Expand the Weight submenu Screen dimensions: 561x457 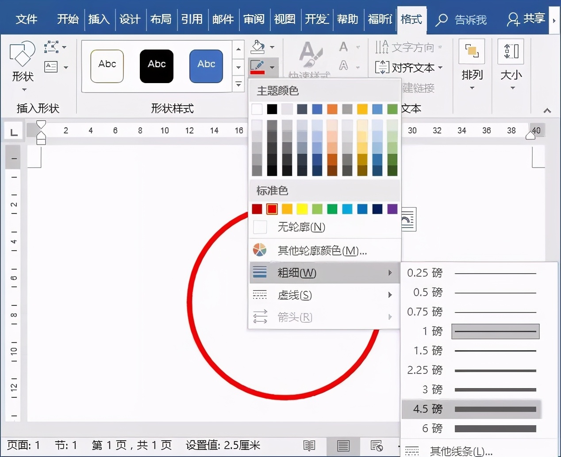[325, 273]
